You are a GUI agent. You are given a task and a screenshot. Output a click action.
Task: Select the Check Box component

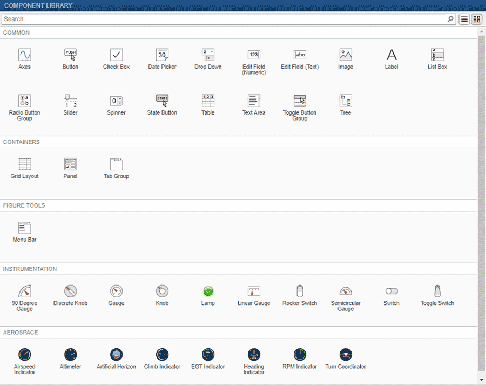coord(116,55)
